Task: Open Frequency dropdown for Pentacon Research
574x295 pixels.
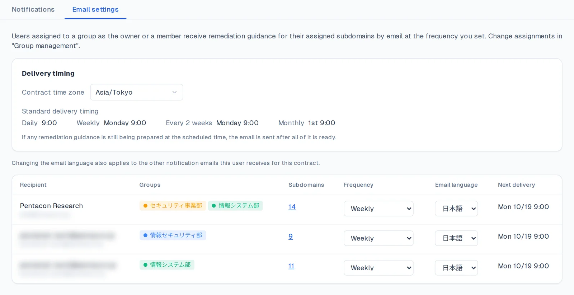Action: [x=378, y=209]
